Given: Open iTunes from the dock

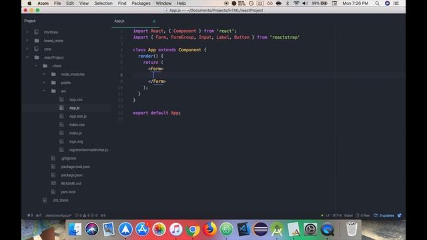Looking at the screenshot, I should 176,229.
